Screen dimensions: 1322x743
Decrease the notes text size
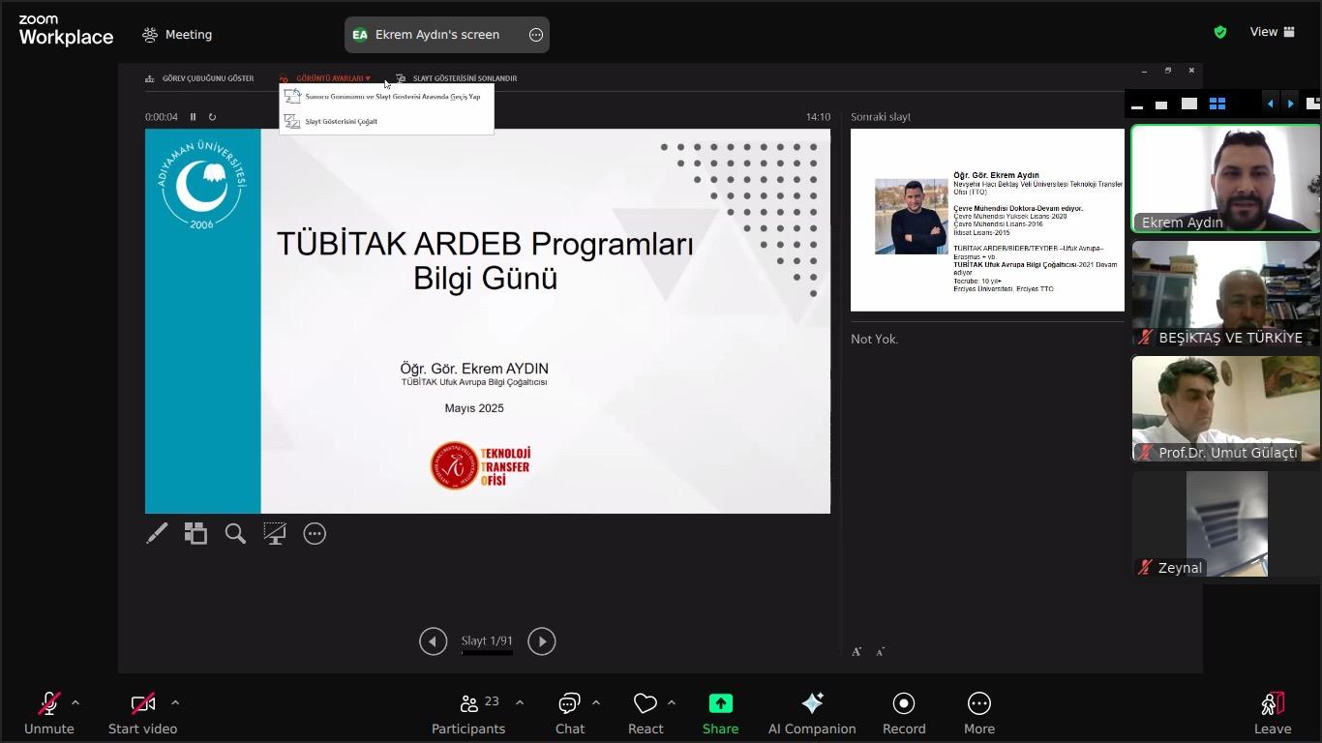[x=880, y=652]
